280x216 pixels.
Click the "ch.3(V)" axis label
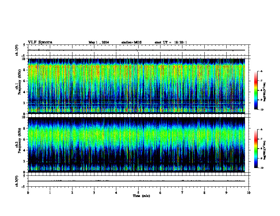click(x=17, y=181)
